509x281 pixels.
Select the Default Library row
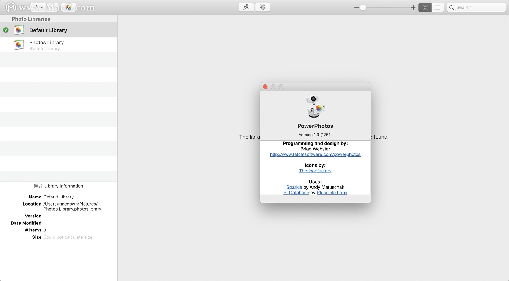click(59, 30)
